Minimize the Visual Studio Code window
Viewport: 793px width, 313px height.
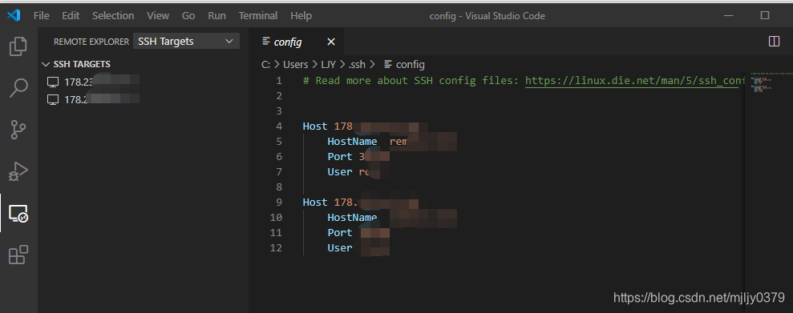[728, 16]
